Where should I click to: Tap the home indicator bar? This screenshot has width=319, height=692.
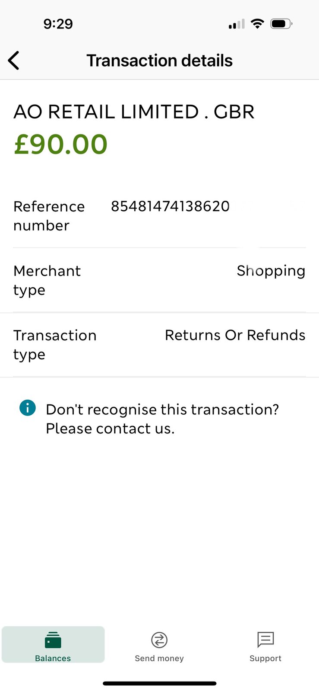[159, 683]
